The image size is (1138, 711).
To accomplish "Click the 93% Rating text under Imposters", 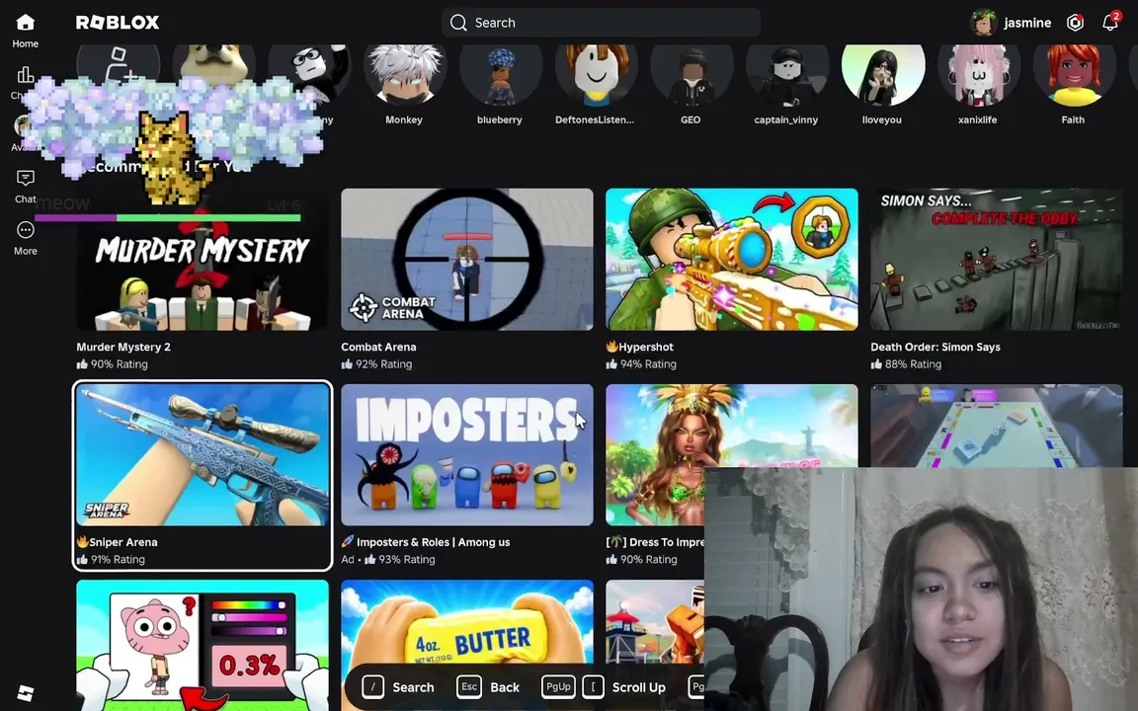I will pos(407,559).
